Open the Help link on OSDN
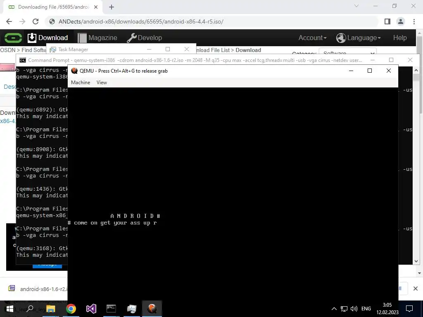Screen dimensions: 423x317 400,38
